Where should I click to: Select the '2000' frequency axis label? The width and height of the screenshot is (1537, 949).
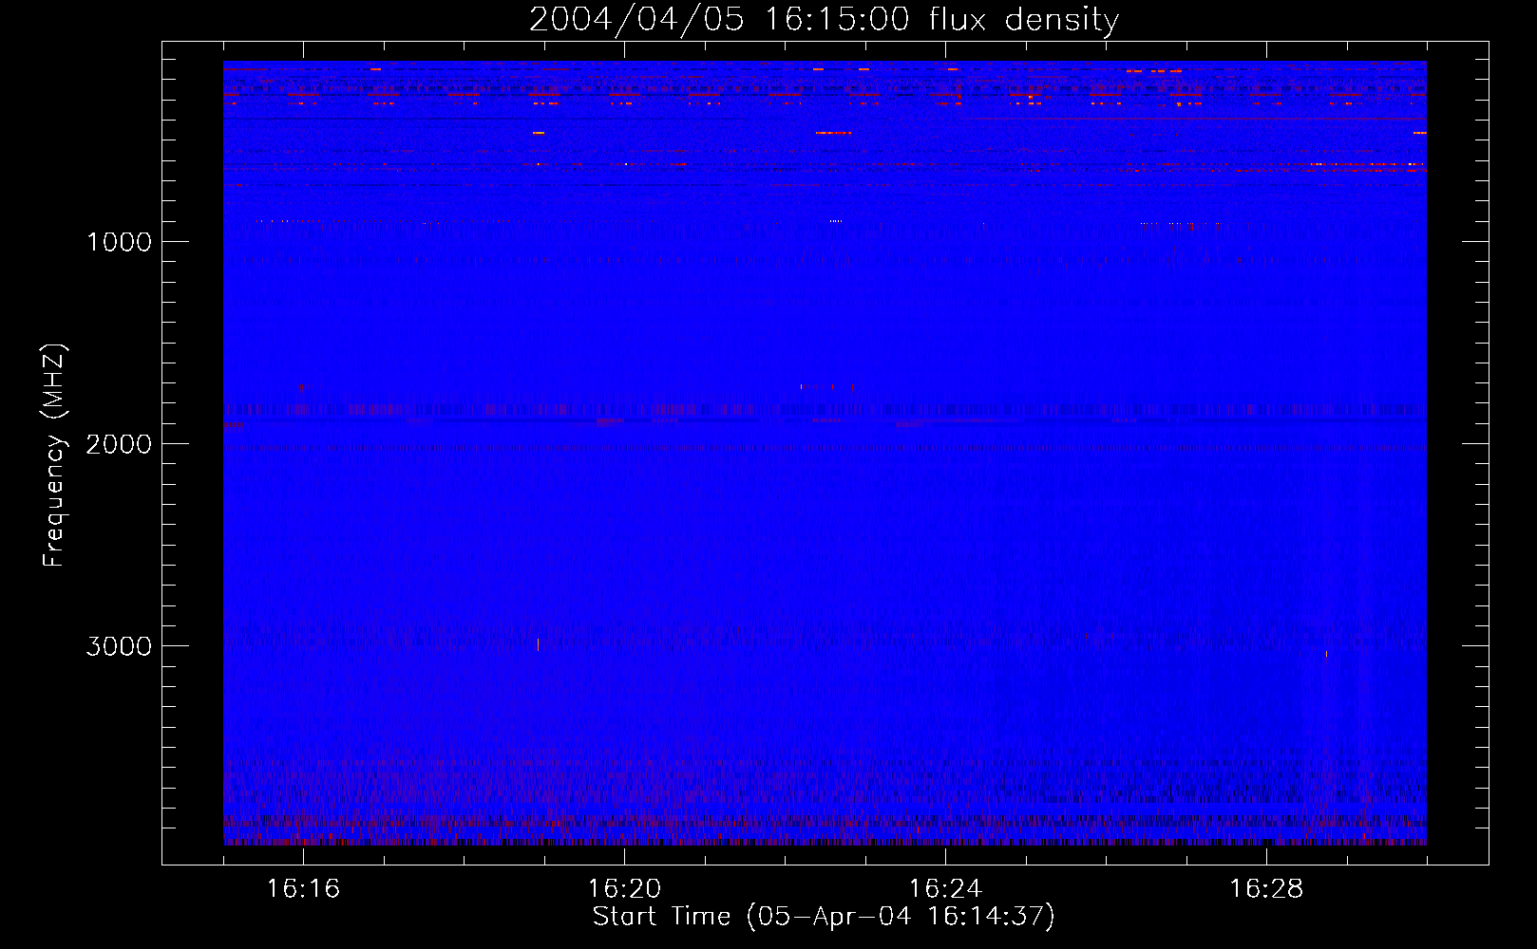(x=119, y=444)
